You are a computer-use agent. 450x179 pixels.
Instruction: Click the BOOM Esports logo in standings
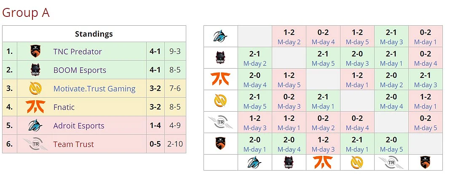click(x=35, y=70)
